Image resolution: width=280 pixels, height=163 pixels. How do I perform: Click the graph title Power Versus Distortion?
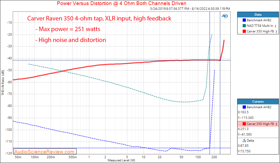click(x=121, y=3)
